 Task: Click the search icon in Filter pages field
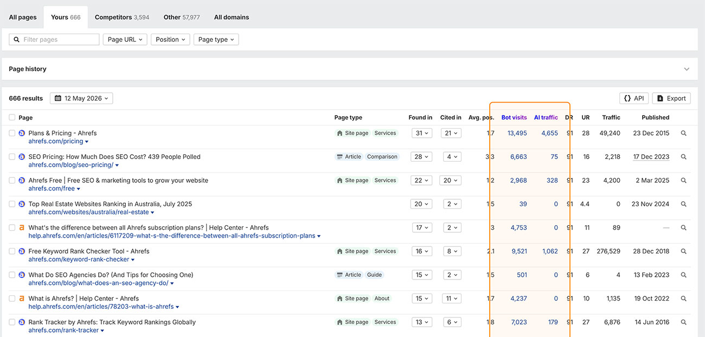click(16, 40)
